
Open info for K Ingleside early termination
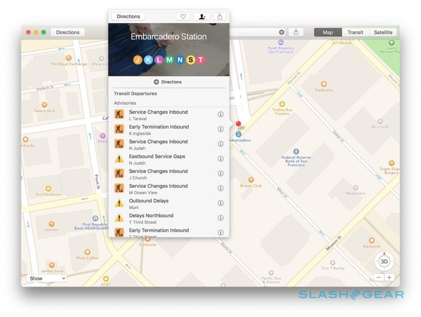pos(221,129)
